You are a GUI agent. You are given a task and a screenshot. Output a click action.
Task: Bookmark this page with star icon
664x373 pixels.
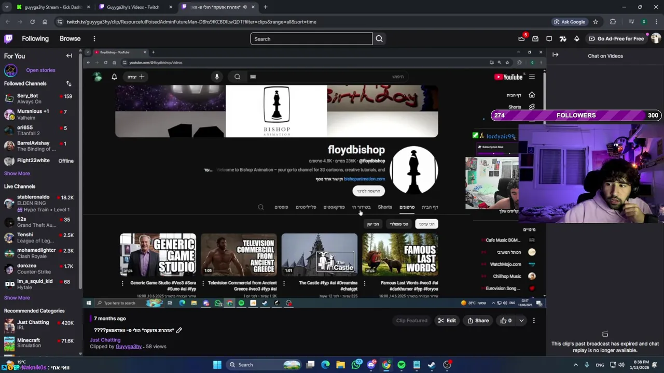pyautogui.click(x=596, y=22)
